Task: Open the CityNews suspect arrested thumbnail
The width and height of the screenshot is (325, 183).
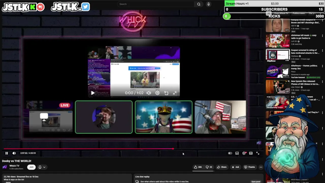Action: point(278,56)
